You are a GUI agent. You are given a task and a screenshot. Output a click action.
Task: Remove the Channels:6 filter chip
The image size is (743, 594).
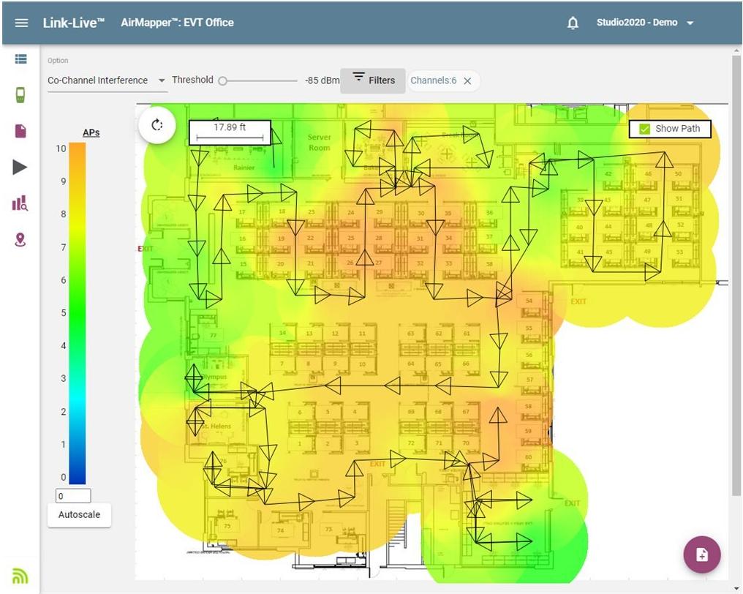pos(467,81)
